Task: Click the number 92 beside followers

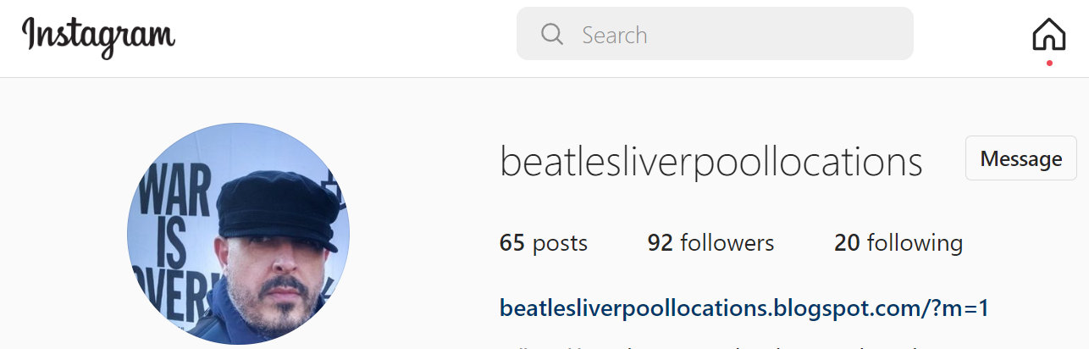Action: (660, 243)
